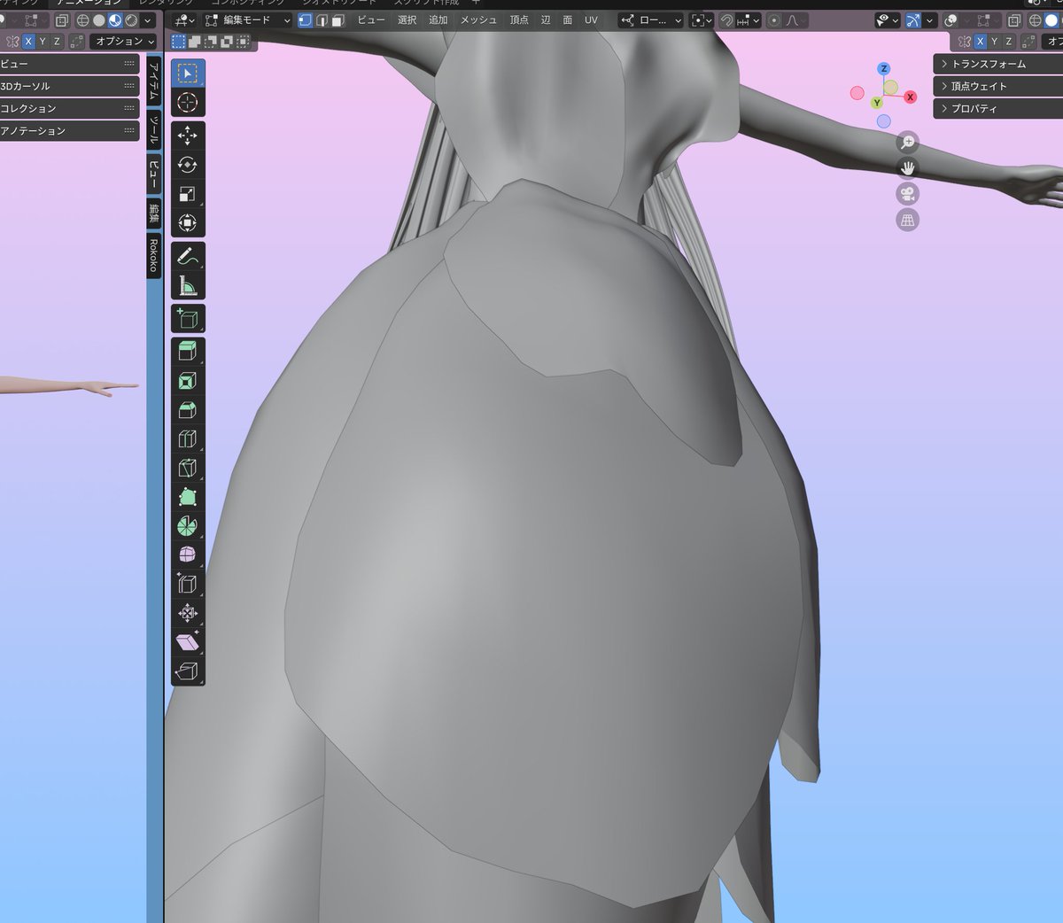Select the Box Select tool
Viewport: 1063px width, 923px height.
pyautogui.click(x=187, y=74)
